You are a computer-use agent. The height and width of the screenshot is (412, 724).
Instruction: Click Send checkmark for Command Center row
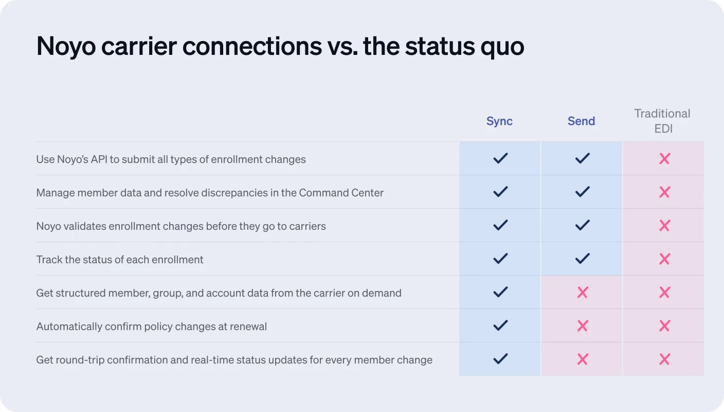pos(582,192)
